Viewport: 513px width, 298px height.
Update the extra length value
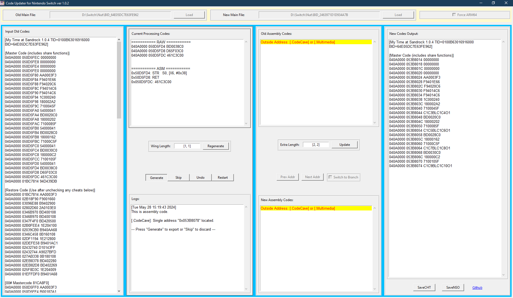(345, 145)
